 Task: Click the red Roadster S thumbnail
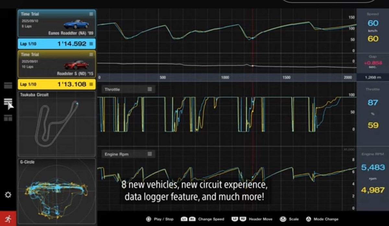tap(76, 65)
